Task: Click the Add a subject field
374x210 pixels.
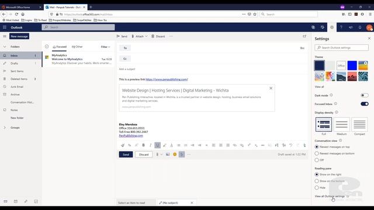Action: click(x=212, y=69)
